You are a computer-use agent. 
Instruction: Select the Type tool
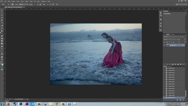point(2,49)
